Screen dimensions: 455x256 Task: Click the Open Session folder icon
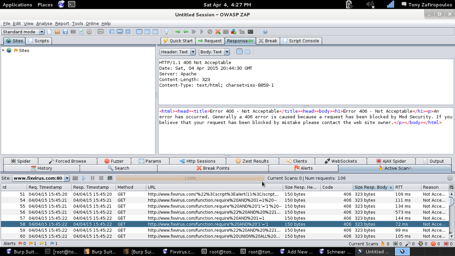coord(57,32)
